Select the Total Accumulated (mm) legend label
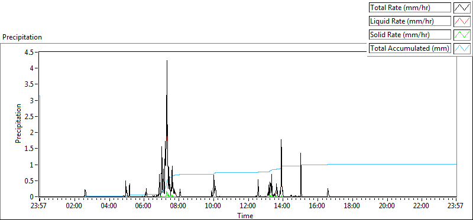Screen dimensions: 473x220 [410, 48]
